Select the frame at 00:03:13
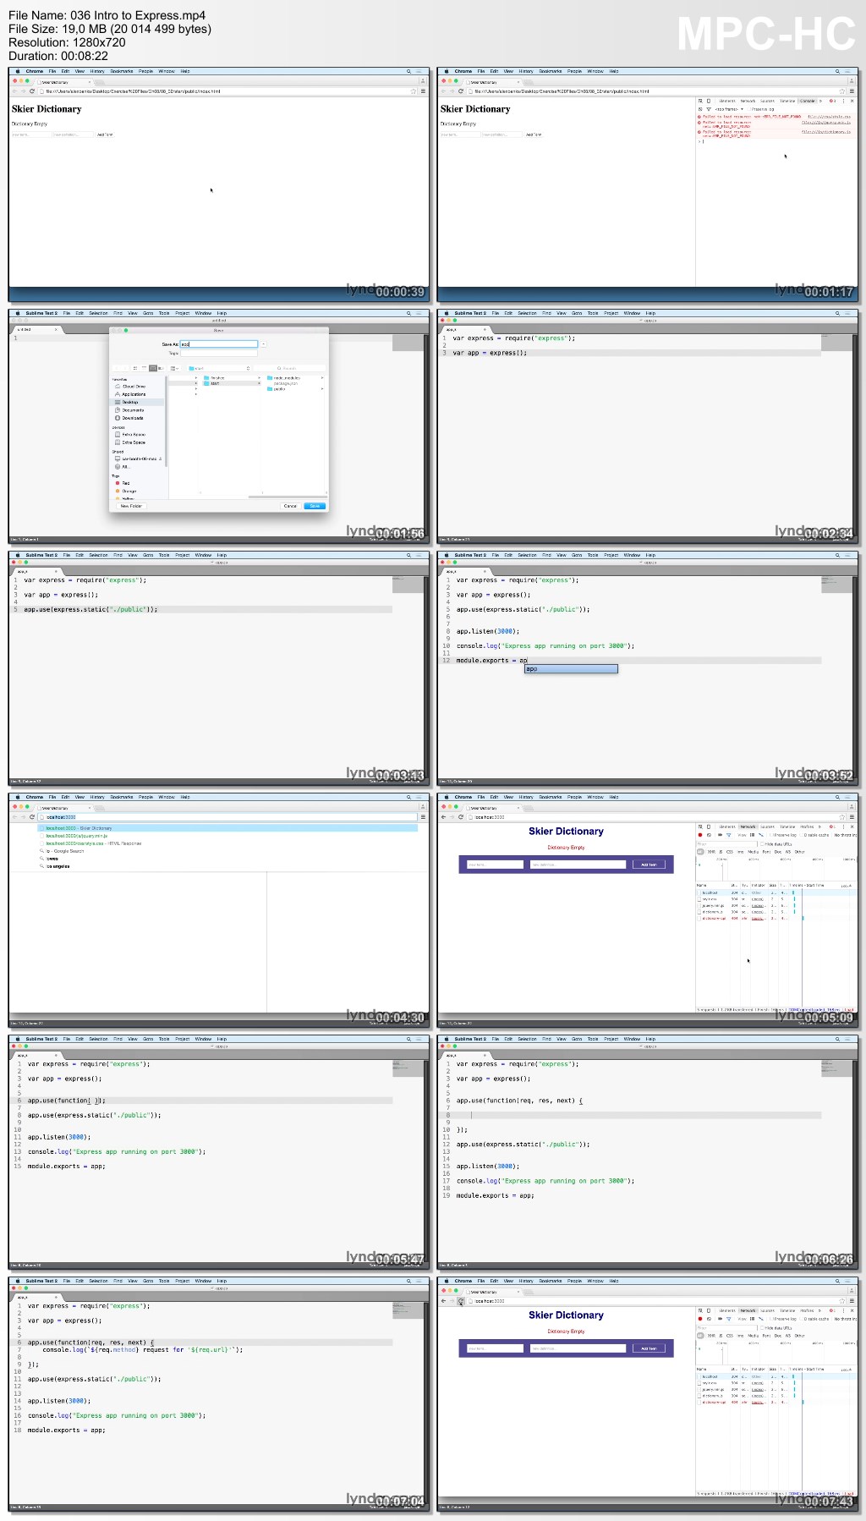This screenshot has width=866, height=1521. tap(219, 668)
